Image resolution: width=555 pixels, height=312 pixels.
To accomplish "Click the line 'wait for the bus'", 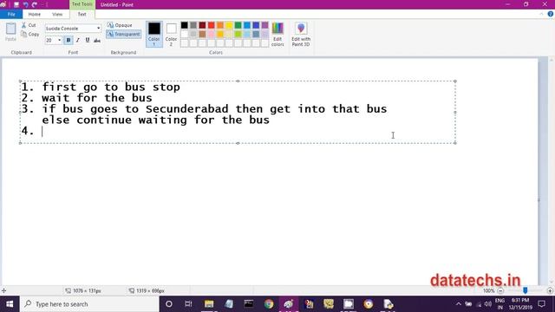I will (97, 98).
